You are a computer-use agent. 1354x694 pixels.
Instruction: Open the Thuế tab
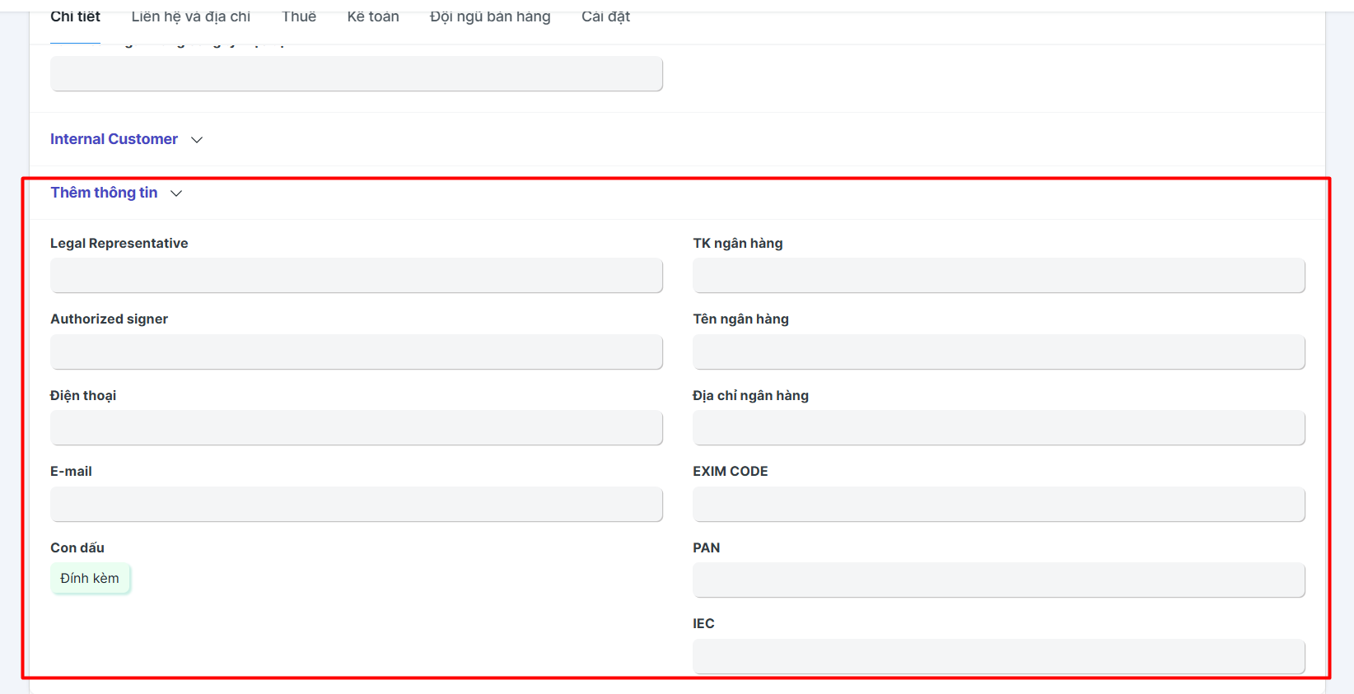coord(298,16)
